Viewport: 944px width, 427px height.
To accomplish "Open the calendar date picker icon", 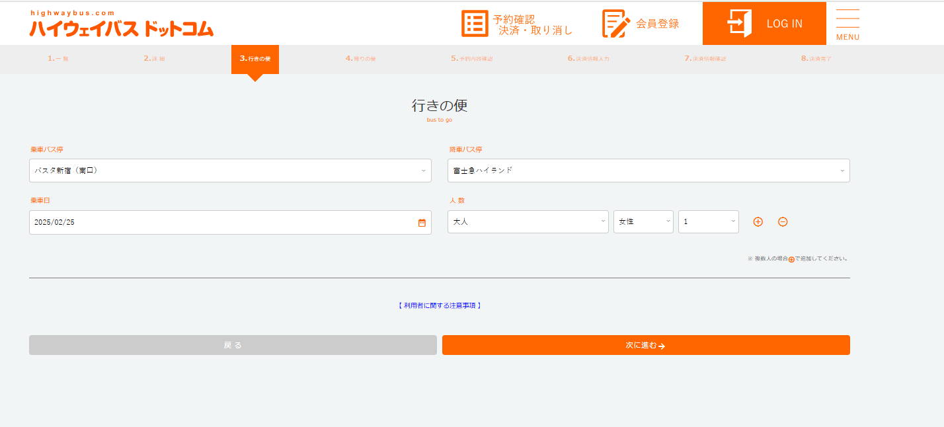I will point(422,223).
